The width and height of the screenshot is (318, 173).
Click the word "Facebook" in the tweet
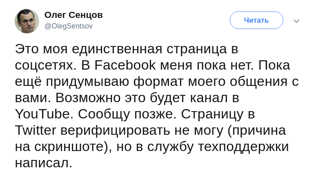tap(125, 65)
